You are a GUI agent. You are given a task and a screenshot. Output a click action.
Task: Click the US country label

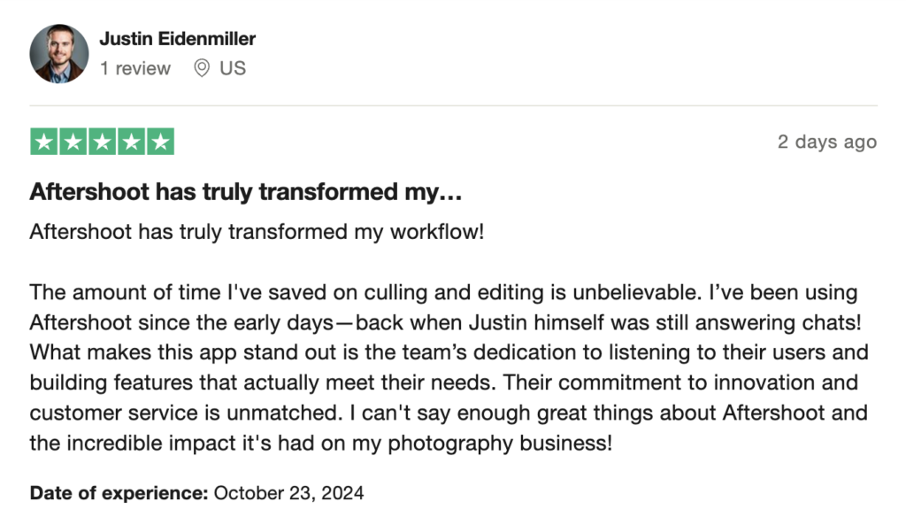(x=233, y=68)
